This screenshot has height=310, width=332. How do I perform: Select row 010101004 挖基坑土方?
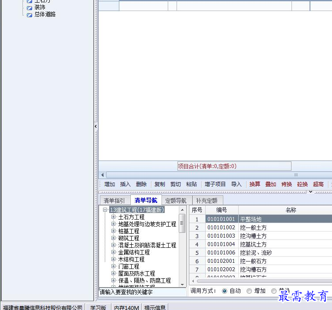260,244
